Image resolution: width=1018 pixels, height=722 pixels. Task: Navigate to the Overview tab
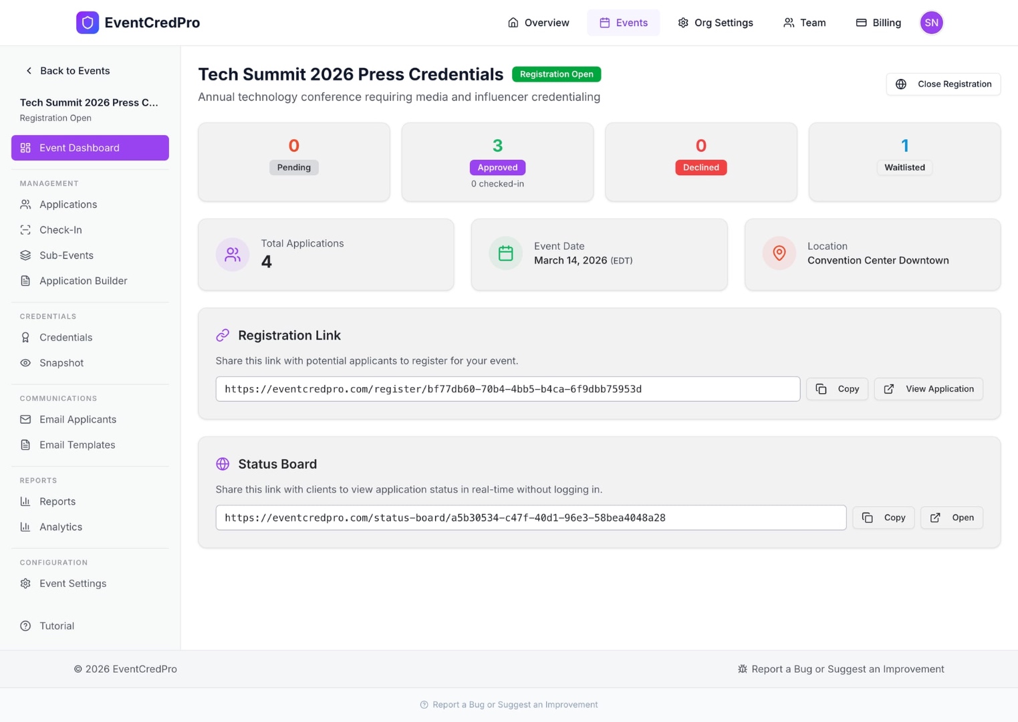(538, 22)
